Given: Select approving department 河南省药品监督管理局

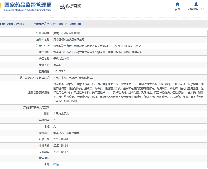Looking at the screenshot, I should pyautogui.click(x=66, y=133).
